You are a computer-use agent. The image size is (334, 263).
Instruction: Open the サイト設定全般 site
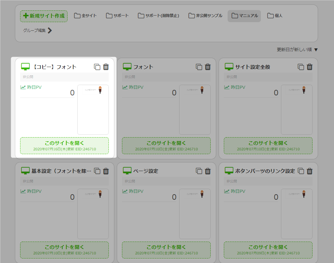268,146
